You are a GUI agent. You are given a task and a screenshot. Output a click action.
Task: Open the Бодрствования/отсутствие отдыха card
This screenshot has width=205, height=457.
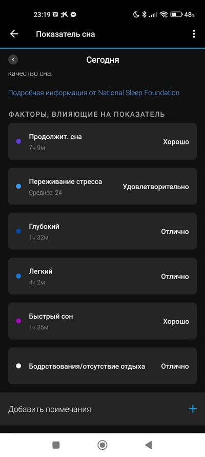click(x=102, y=366)
